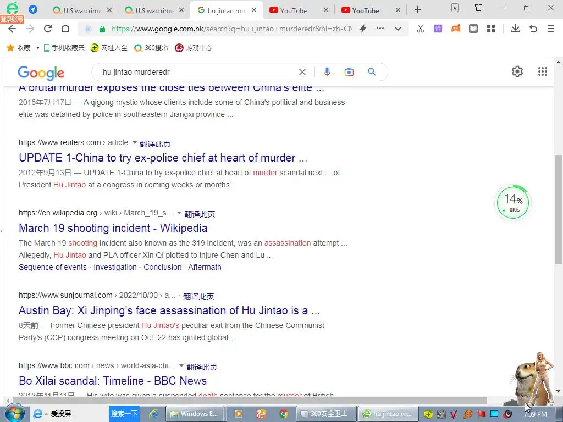Viewport: 563px width, 422px height.
Task: Open the purple translate extension
Action: pos(438,29)
